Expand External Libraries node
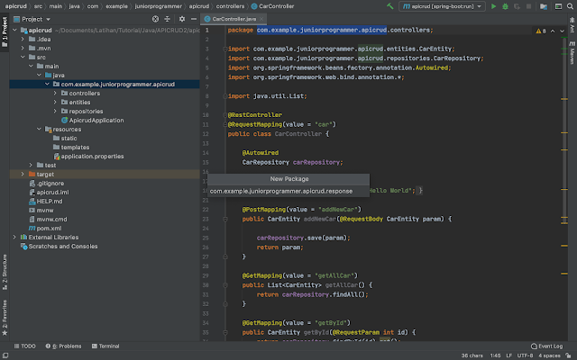577x360 pixels. tap(14, 238)
